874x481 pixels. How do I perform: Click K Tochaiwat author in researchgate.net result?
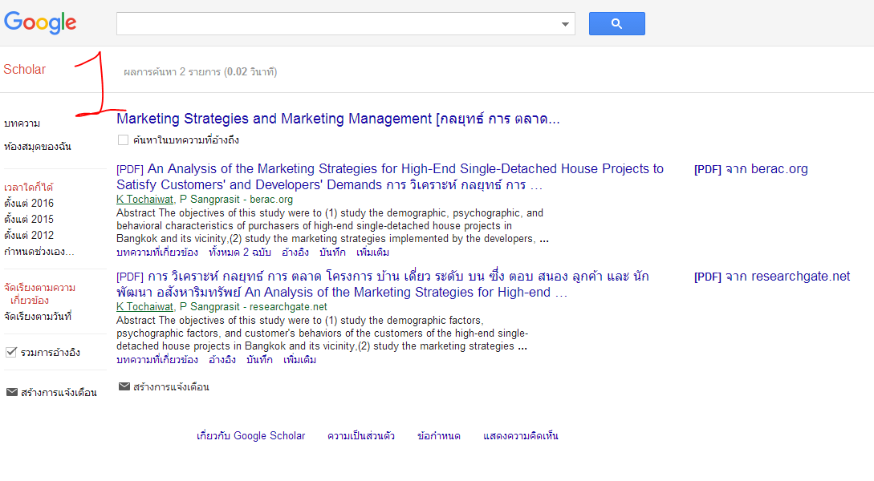click(x=145, y=307)
